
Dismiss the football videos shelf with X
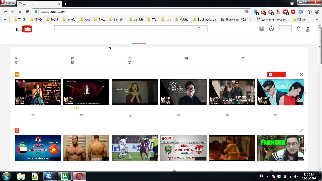302,130
